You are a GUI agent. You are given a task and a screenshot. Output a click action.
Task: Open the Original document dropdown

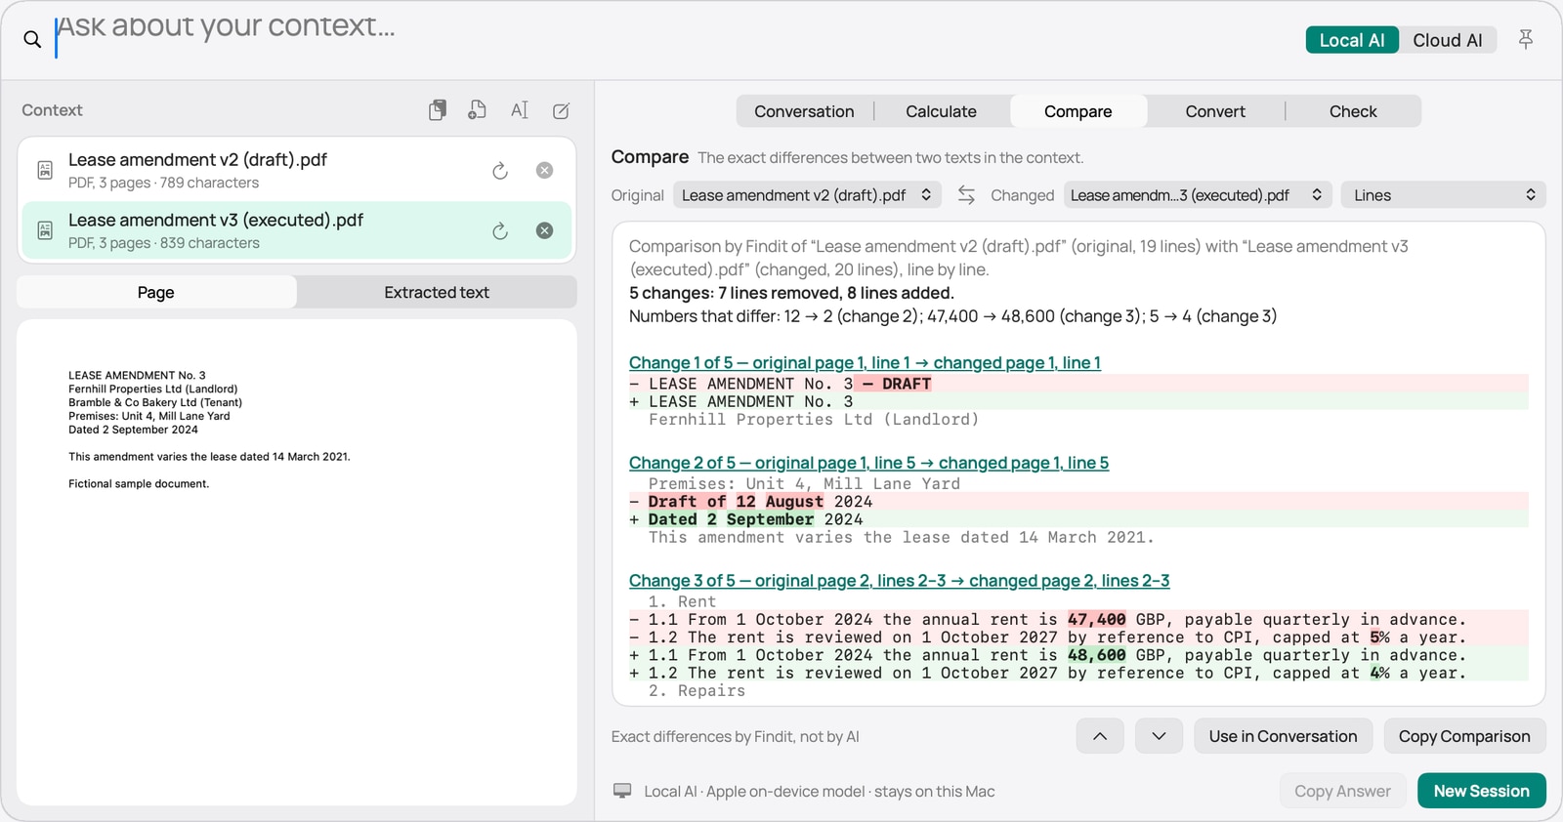[807, 195]
